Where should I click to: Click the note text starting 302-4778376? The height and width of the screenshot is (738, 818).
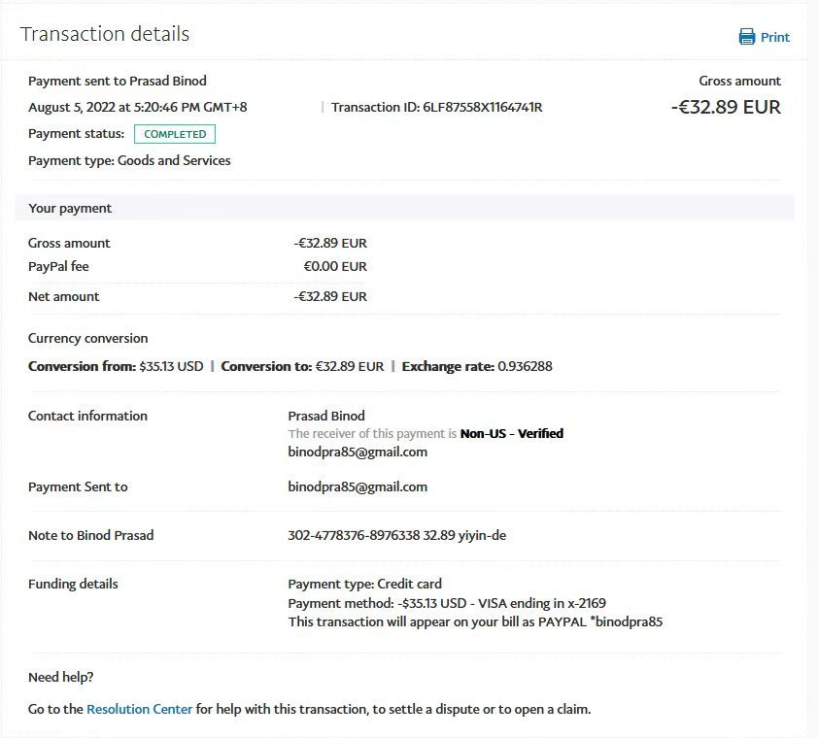pyautogui.click(x=396, y=535)
